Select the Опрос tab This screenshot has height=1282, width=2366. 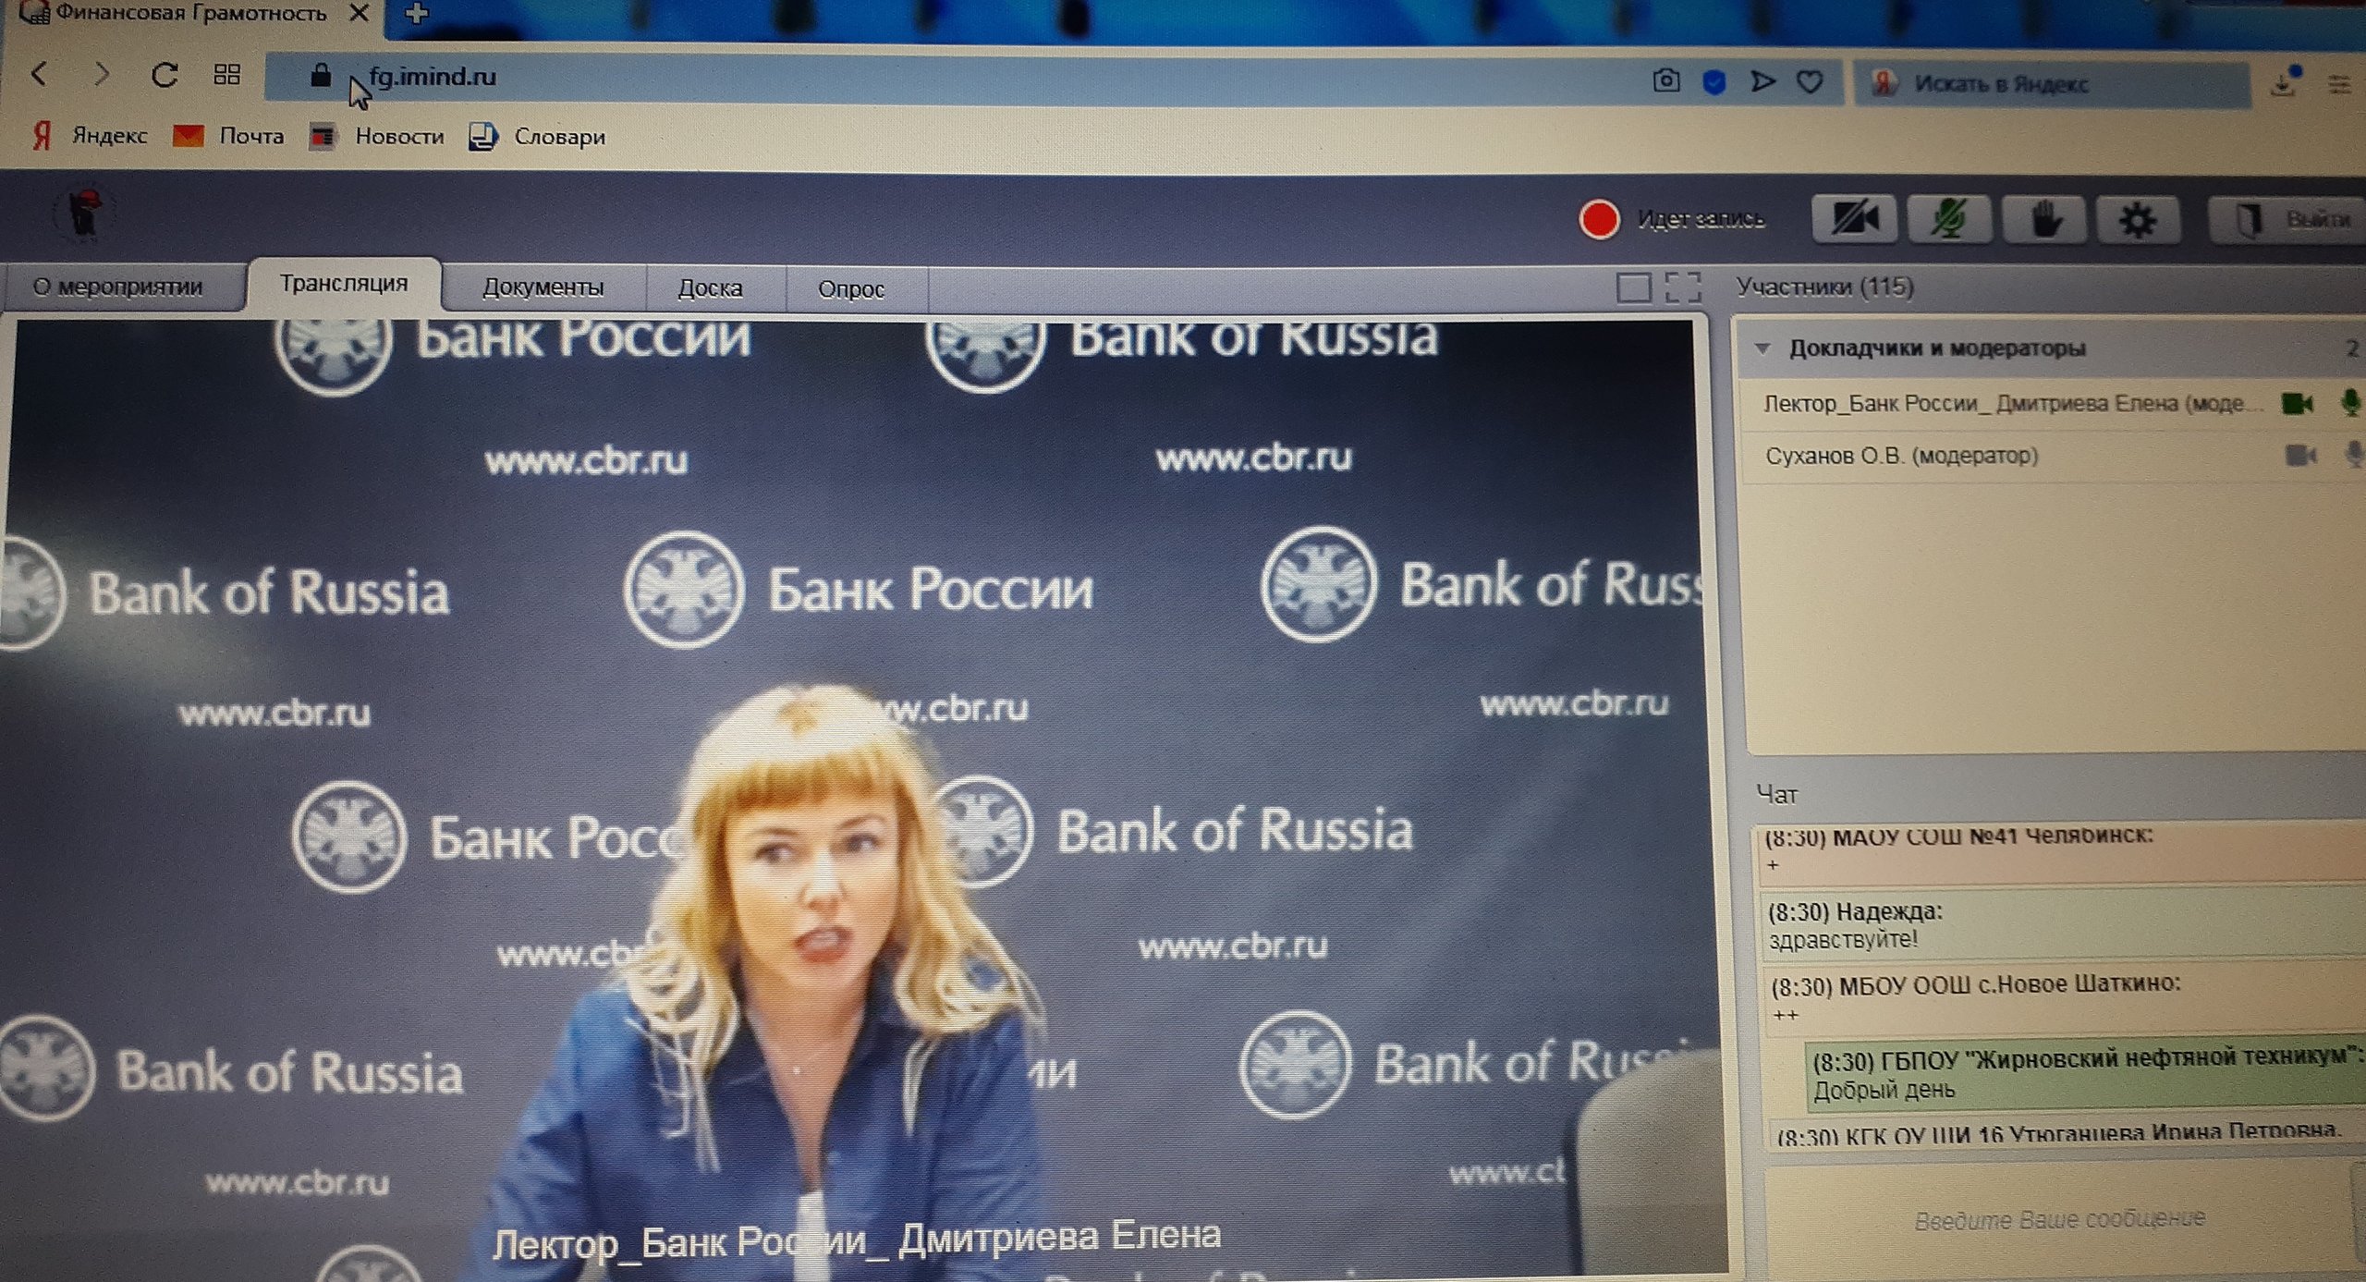(x=850, y=289)
